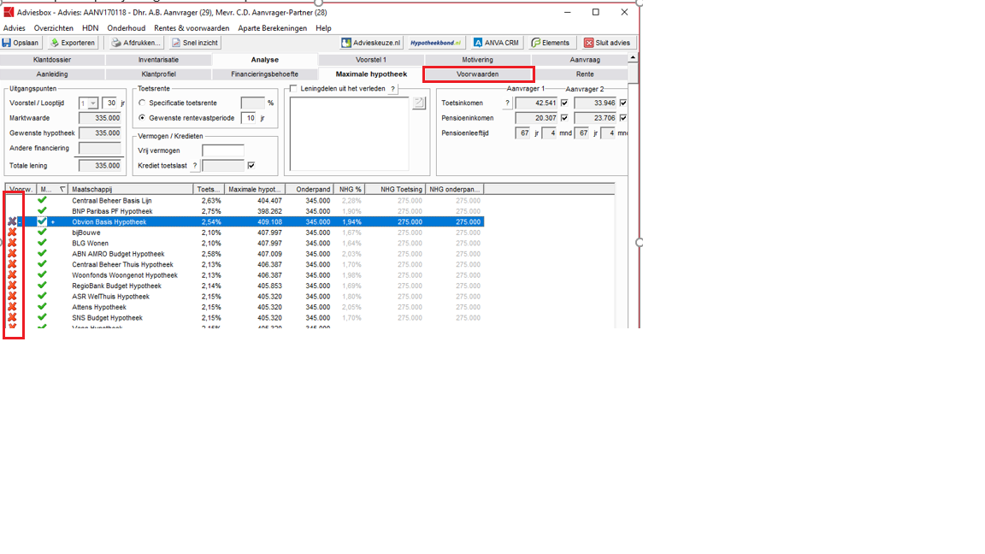Sort by the Maatschappij column header

[x=131, y=189]
